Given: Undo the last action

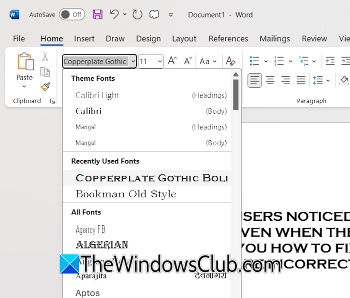Looking at the screenshot, I should coord(114,15).
